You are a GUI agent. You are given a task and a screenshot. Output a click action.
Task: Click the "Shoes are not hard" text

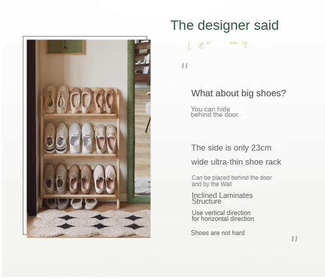tap(217, 233)
